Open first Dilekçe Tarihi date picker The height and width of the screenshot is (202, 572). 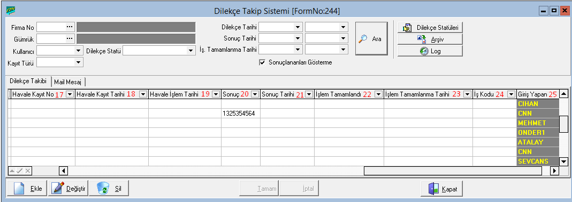pos(298,27)
